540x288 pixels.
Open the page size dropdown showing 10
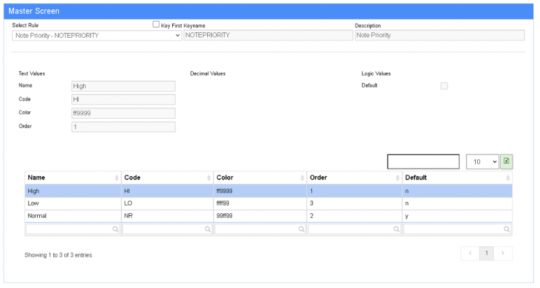[x=482, y=162]
